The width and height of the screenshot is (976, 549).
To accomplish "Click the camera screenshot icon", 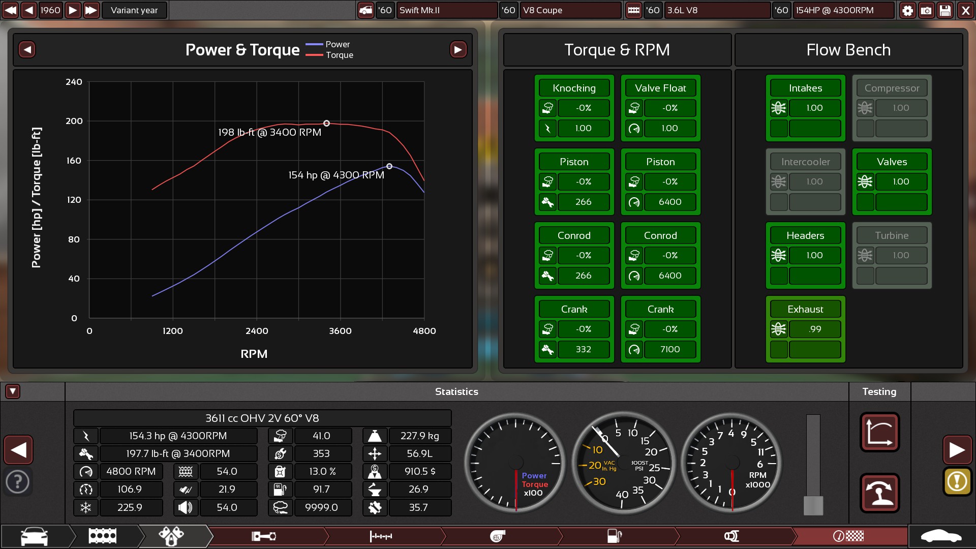I will point(926,10).
